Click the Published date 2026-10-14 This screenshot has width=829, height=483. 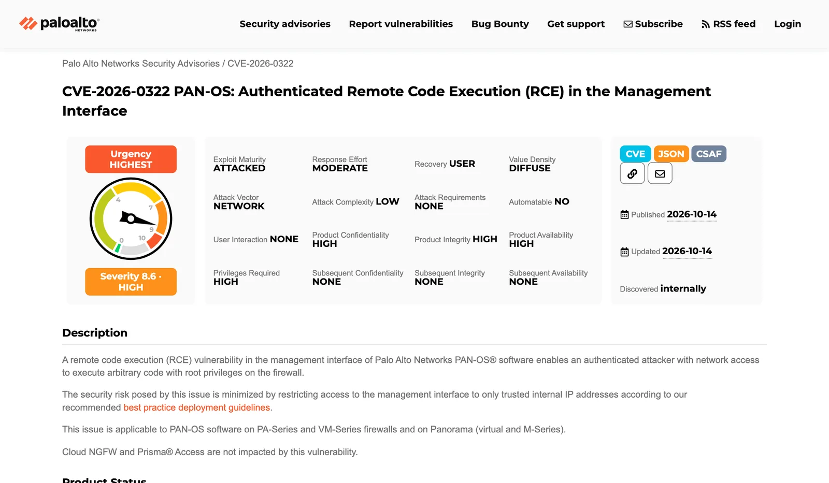[x=692, y=214]
